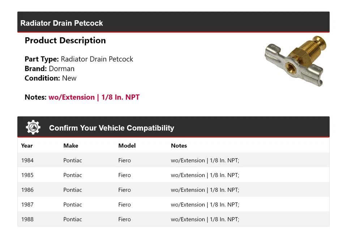The width and height of the screenshot is (347, 238).
Task: Select the Product Description heading
Action: [x=65, y=40]
